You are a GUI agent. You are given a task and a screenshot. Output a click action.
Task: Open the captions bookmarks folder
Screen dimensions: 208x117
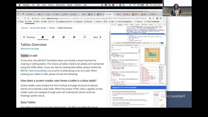click(78, 22)
